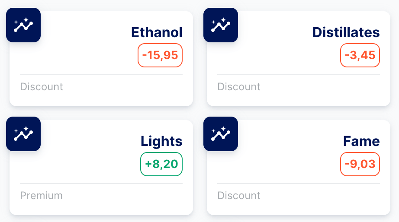Select the +8,20 Lights value badge

coord(161,164)
